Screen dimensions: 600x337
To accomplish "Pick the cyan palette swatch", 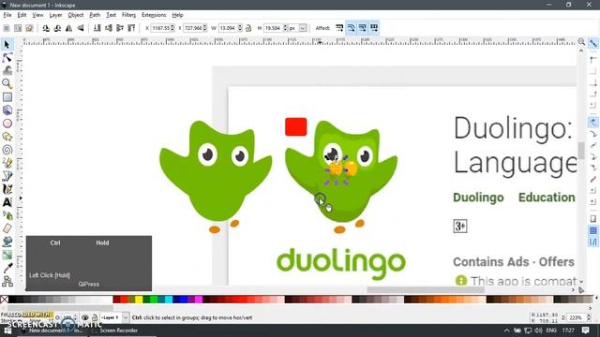I will coord(169,300).
